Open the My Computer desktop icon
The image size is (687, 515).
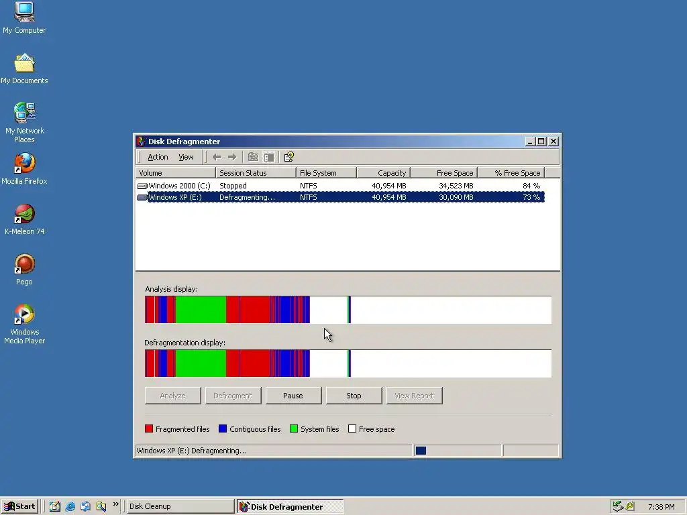point(24,17)
